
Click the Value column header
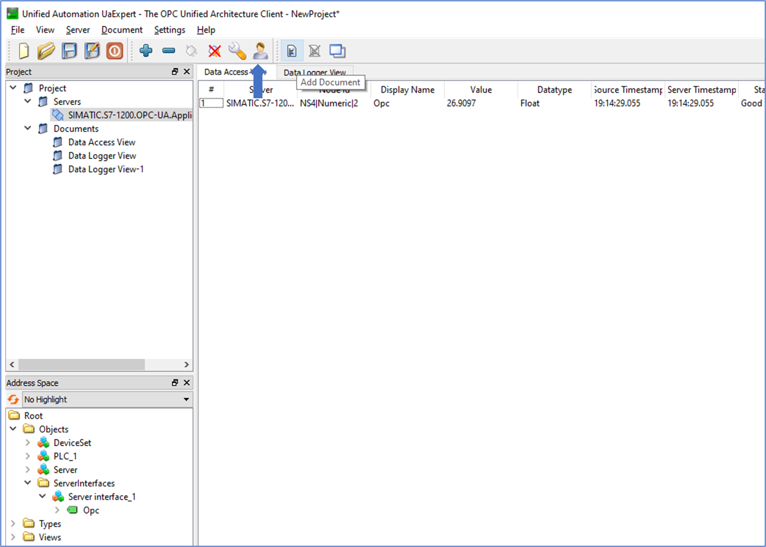point(481,90)
